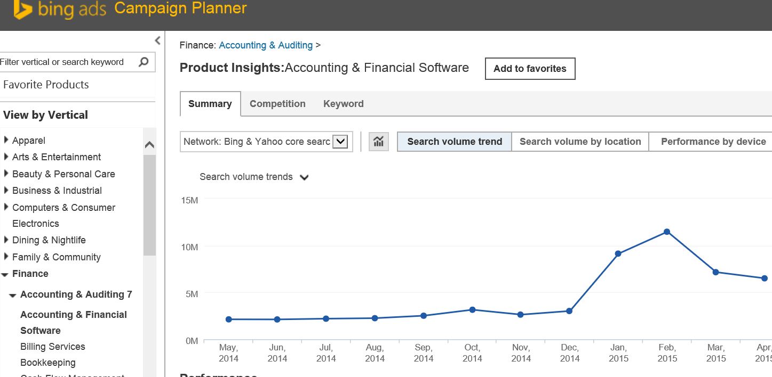This screenshot has height=377, width=772.
Task: Expand the Family & Community vertical
Action: click(6, 257)
